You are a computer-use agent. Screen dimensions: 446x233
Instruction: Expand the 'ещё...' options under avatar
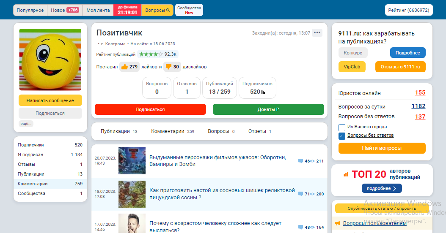tap(26, 124)
